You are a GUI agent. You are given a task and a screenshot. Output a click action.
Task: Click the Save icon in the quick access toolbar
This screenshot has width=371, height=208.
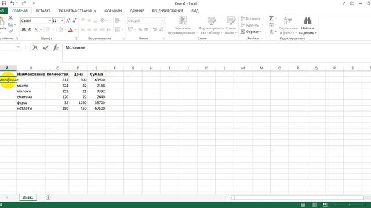[4, 3]
